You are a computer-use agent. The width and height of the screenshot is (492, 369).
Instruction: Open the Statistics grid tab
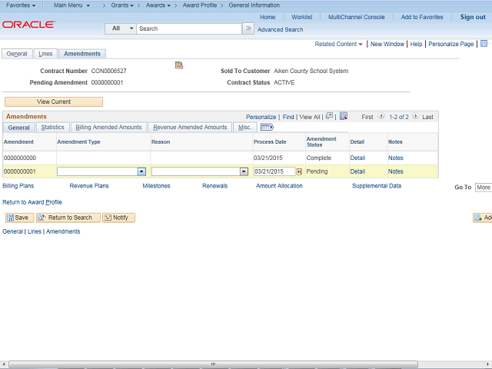(x=53, y=127)
